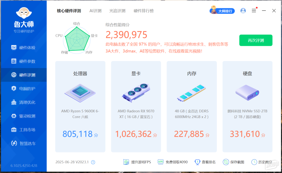Click AMD Ryzen 5 9600X processor name
Viewport: 282px width, 173px height.
point(80,114)
